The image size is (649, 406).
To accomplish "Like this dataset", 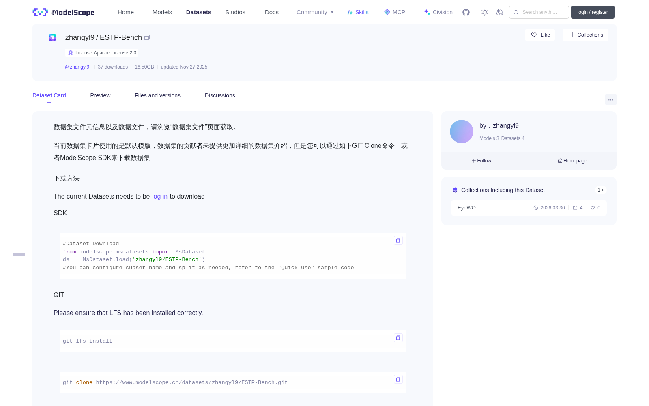I will click(540, 35).
